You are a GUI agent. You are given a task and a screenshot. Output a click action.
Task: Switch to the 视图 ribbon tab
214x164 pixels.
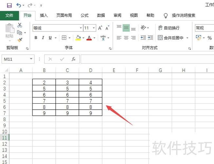pyautogui.click(x=134, y=15)
